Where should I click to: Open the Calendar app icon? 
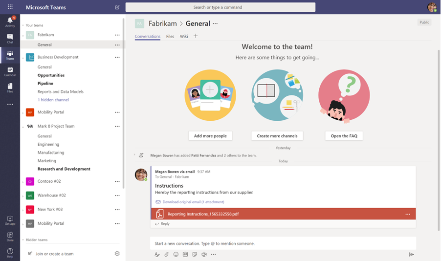pyautogui.click(x=10, y=71)
